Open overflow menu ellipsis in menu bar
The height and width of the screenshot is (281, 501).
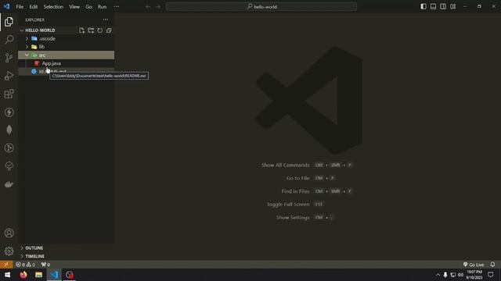click(x=117, y=7)
